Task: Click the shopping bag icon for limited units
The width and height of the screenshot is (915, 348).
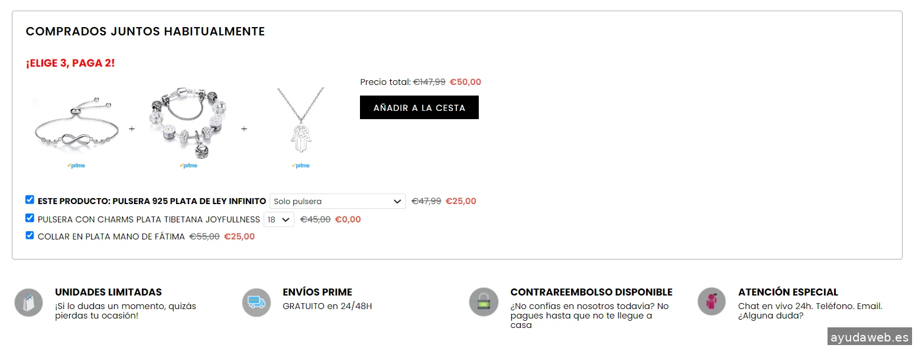Action: point(28,303)
